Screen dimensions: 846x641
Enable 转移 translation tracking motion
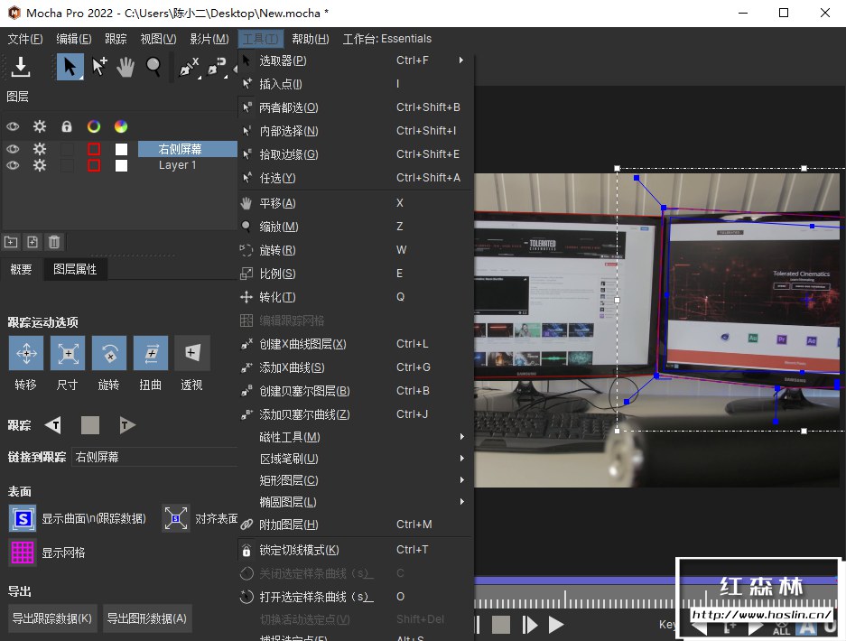[26, 353]
